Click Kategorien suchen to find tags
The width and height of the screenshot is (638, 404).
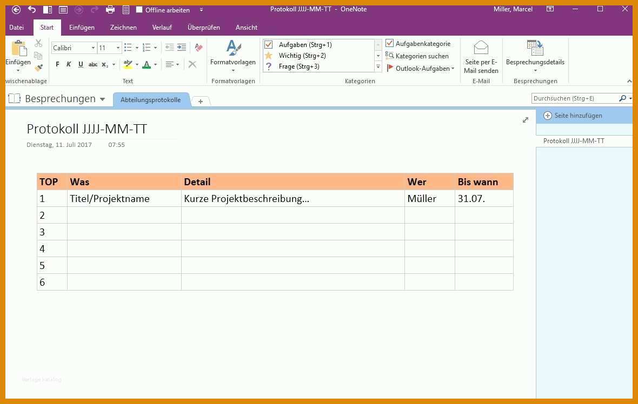tap(417, 56)
